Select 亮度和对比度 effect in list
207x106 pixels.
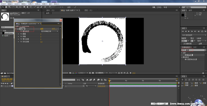[x=192, y=59]
